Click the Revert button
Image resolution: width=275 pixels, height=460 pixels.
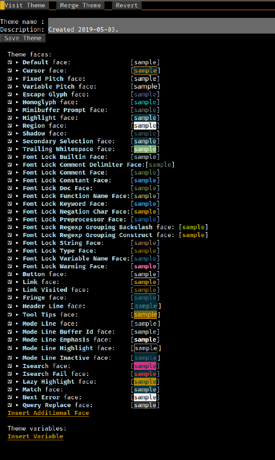[126, 5]
